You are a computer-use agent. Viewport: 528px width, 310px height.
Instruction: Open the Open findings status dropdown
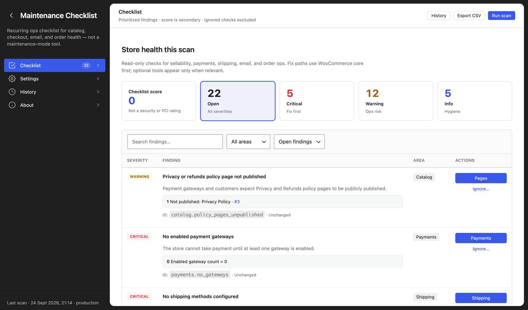299,142
